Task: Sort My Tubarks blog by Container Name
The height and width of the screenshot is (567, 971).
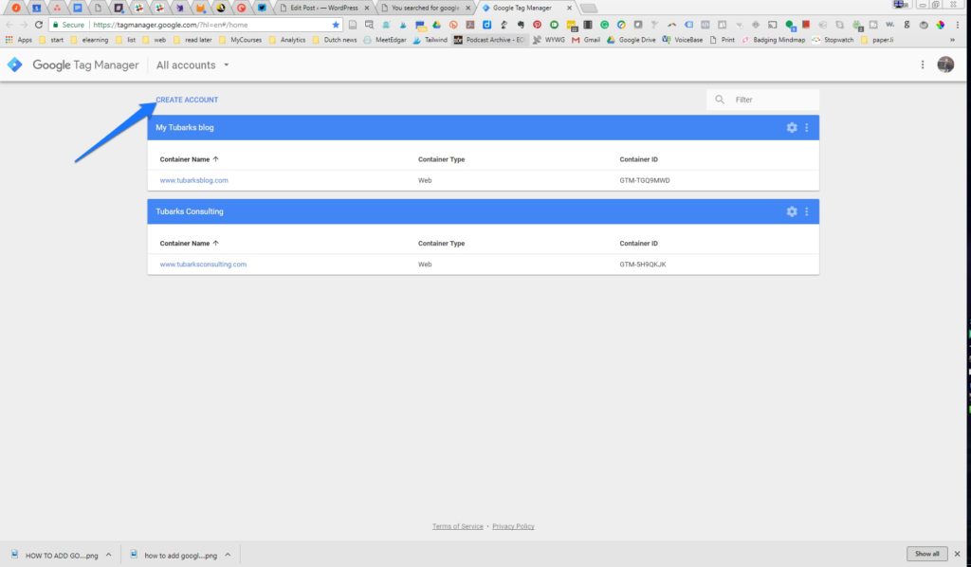Action: pyautogui.click(x=189, y=160)
